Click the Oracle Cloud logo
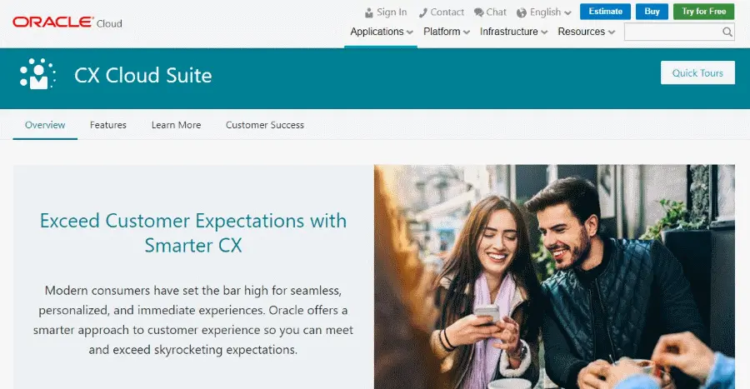The image size is (750, 389). tap(67, 22)
